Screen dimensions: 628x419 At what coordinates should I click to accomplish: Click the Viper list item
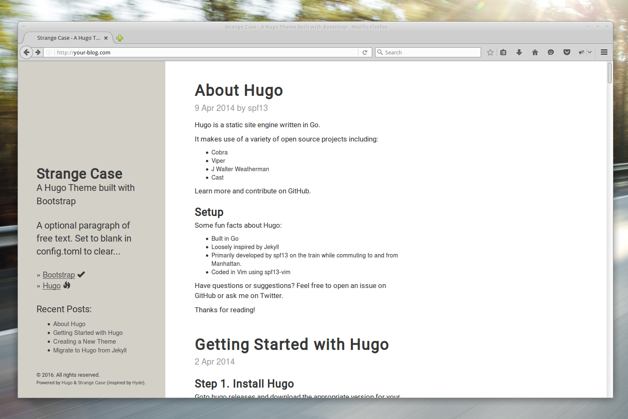pyautogui.click(x=218, y=161)
